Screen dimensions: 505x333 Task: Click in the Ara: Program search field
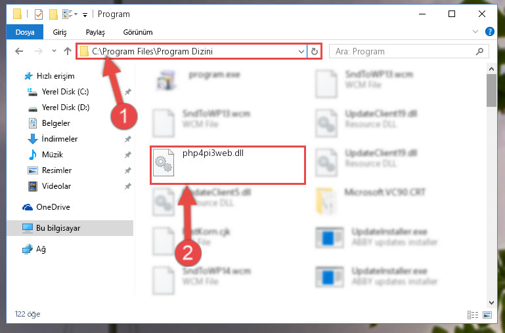[x=403, y=51]
